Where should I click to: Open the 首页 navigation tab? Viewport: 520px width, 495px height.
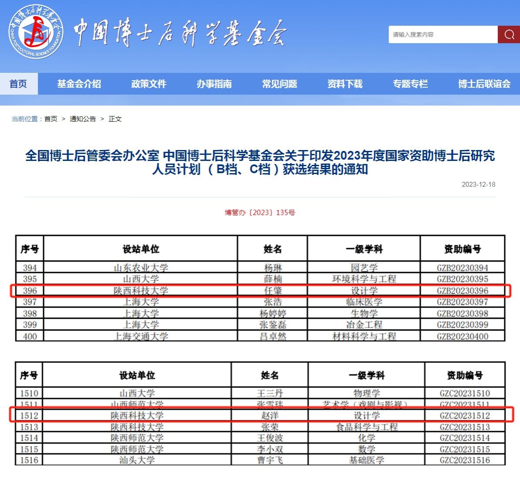pos(19,84)
